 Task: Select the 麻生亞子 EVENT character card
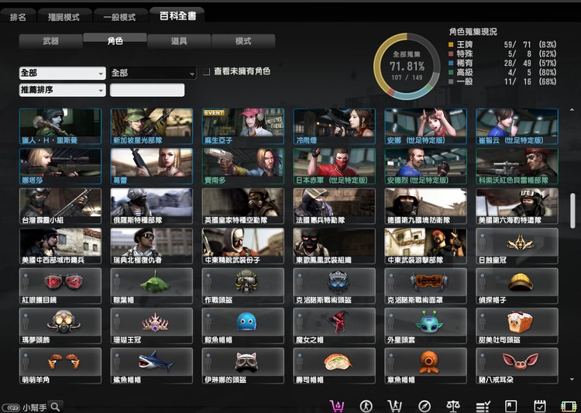tap(243, 126)
